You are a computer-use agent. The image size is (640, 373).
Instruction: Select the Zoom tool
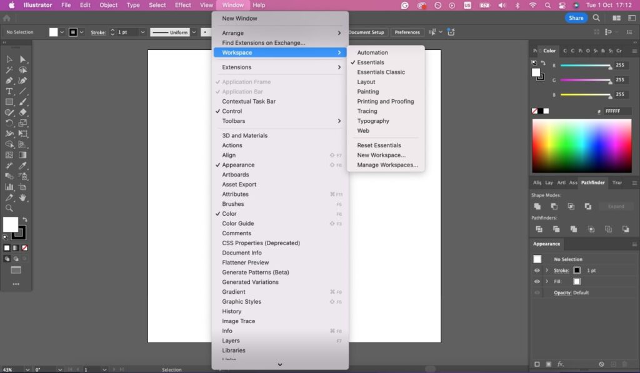[x=9, y=208]
